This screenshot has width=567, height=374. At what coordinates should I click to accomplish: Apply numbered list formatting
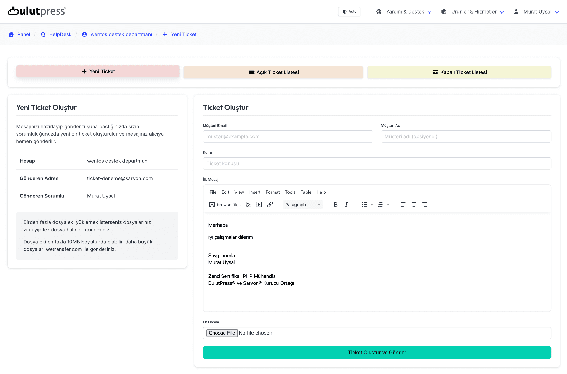pyautogui.click(x=380, y=204)
